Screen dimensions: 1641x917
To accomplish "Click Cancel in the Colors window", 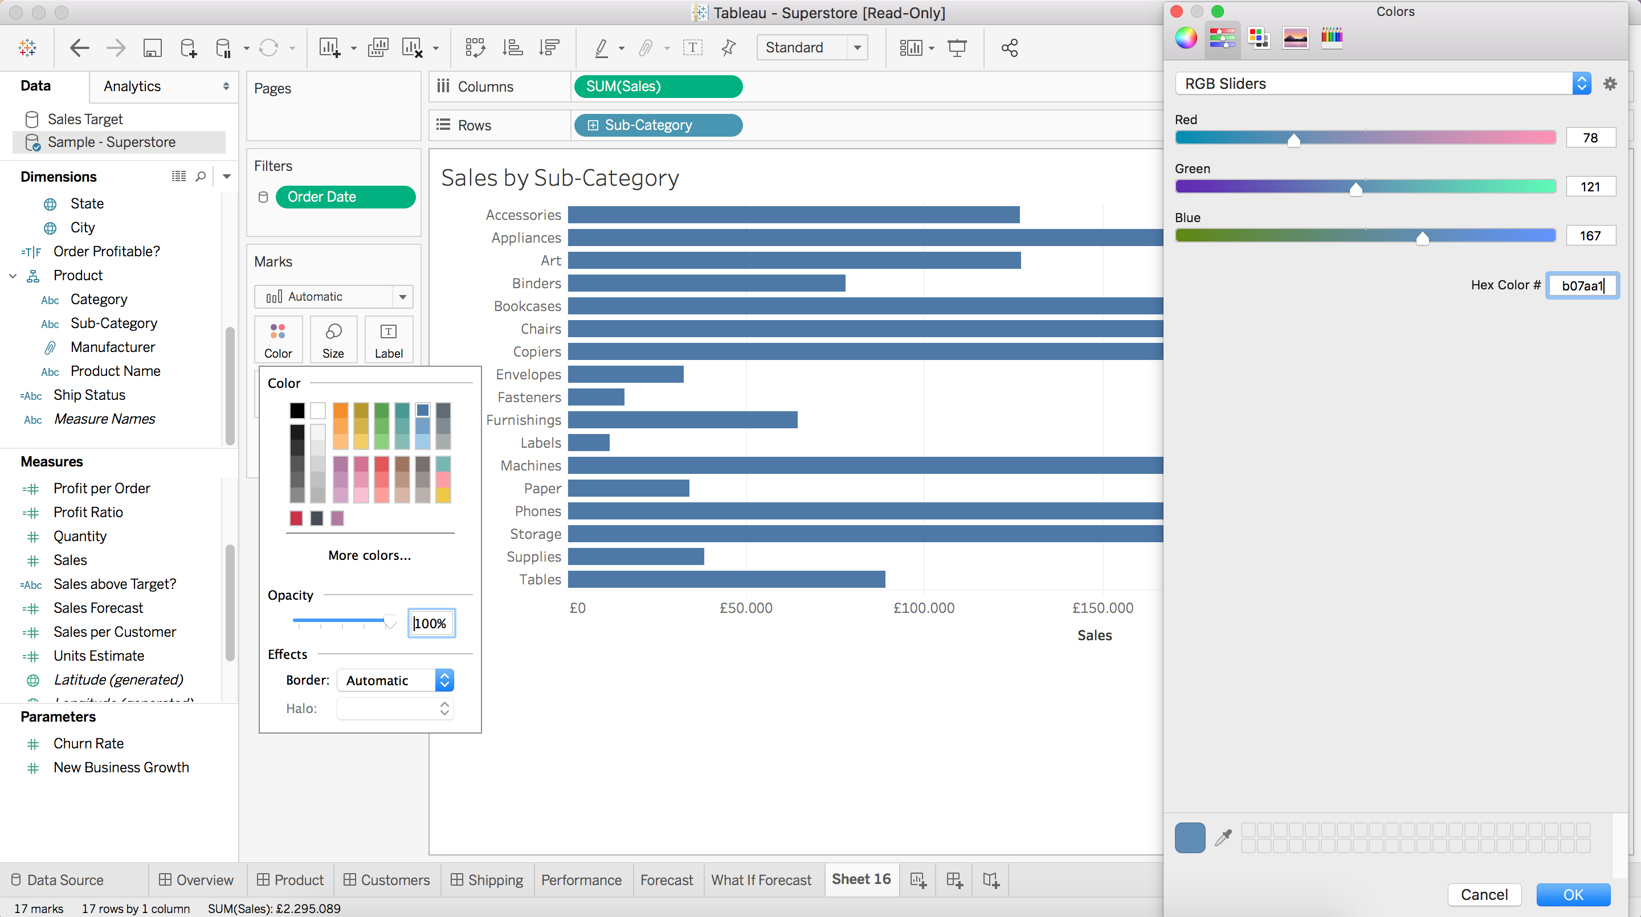I will (1484, 894).
